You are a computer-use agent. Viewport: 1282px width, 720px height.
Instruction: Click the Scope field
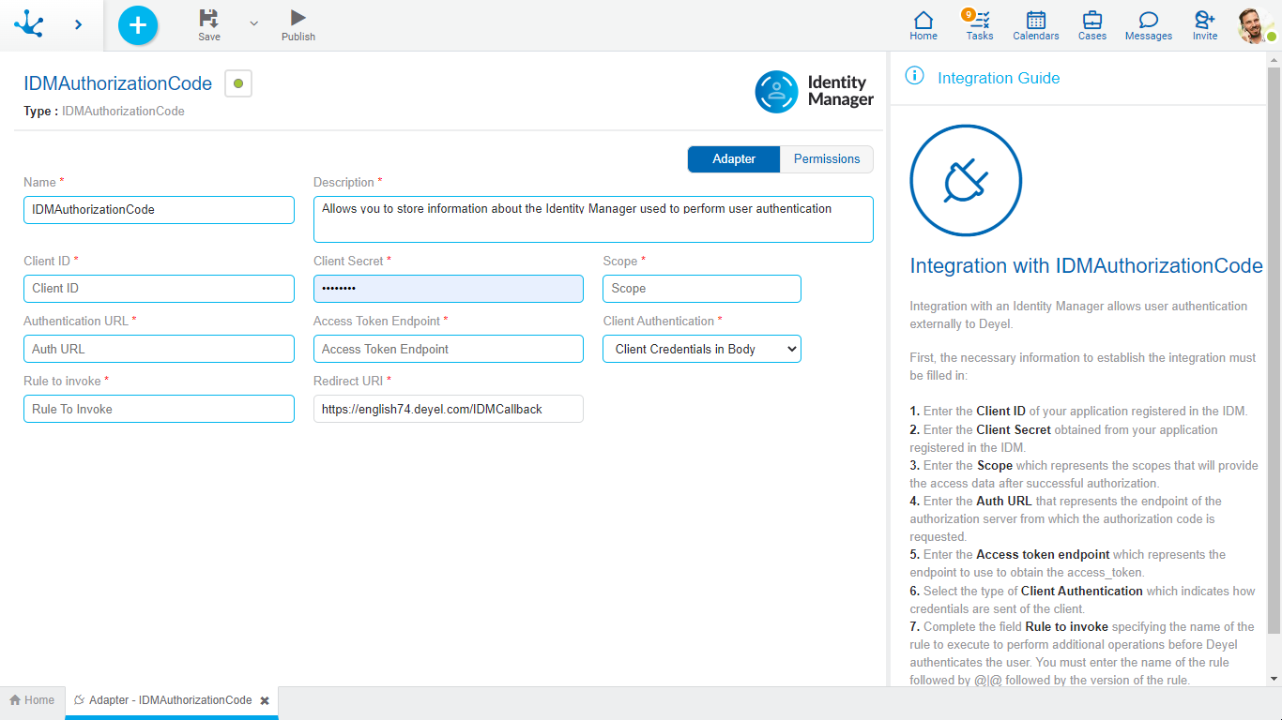click(702, 289)
